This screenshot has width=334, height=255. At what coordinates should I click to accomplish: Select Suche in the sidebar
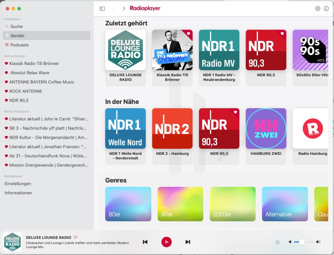[17, 26]
